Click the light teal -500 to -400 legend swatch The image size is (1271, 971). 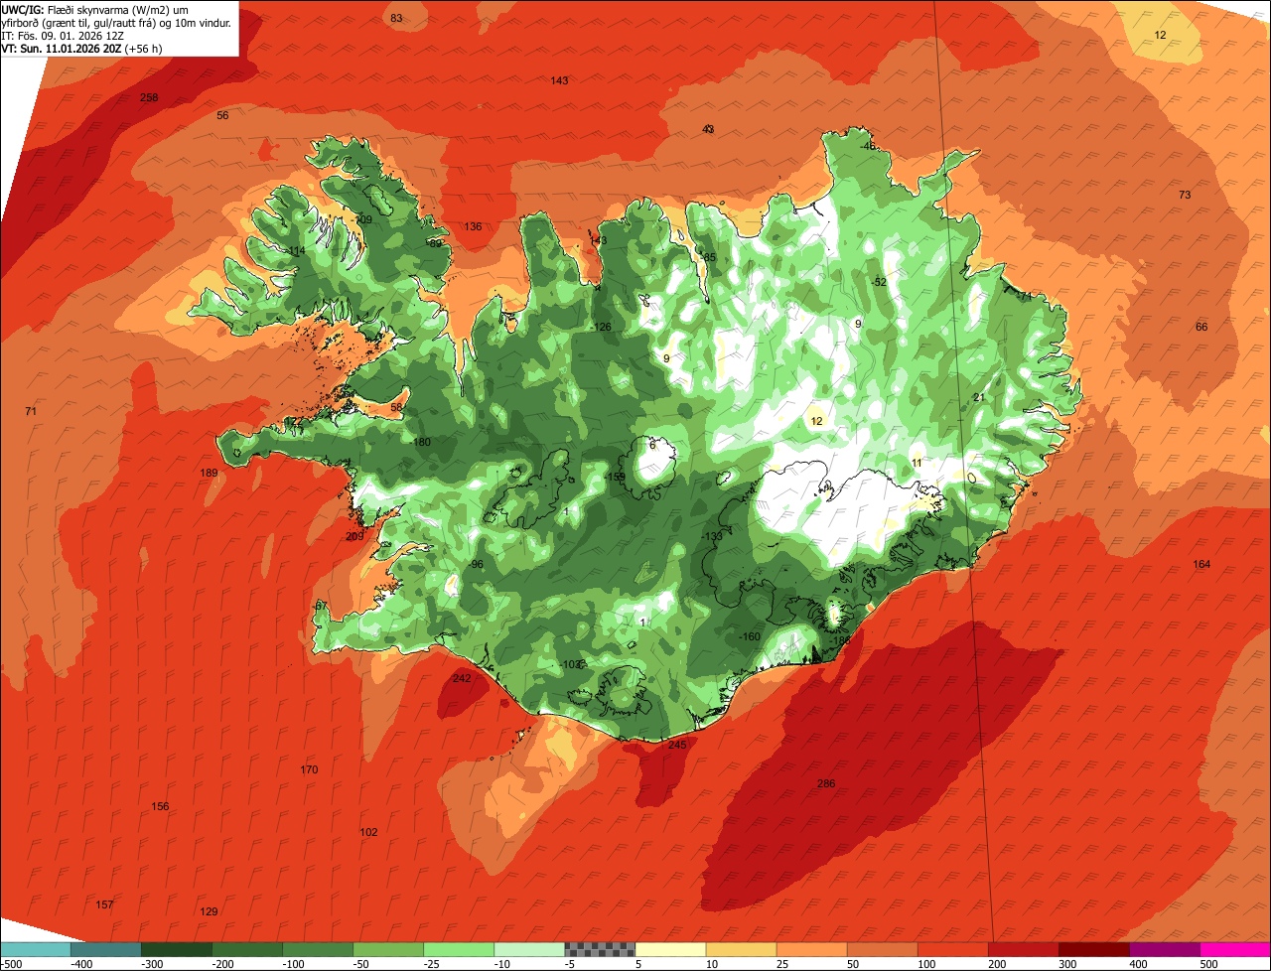click(35, 950)
